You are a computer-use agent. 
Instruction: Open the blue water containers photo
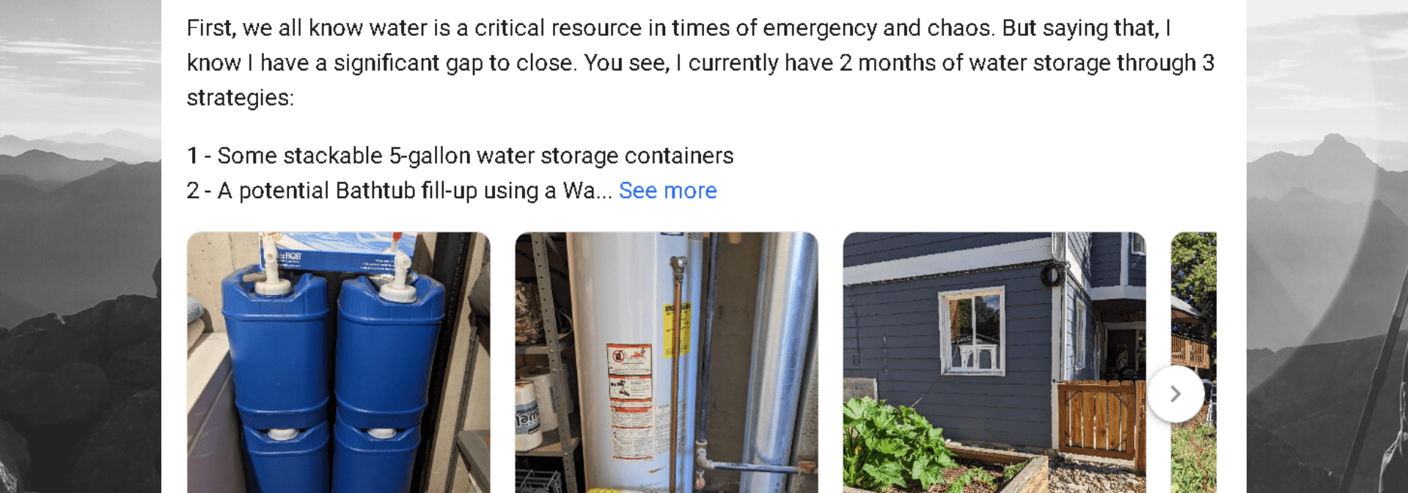tap(338, 362)
